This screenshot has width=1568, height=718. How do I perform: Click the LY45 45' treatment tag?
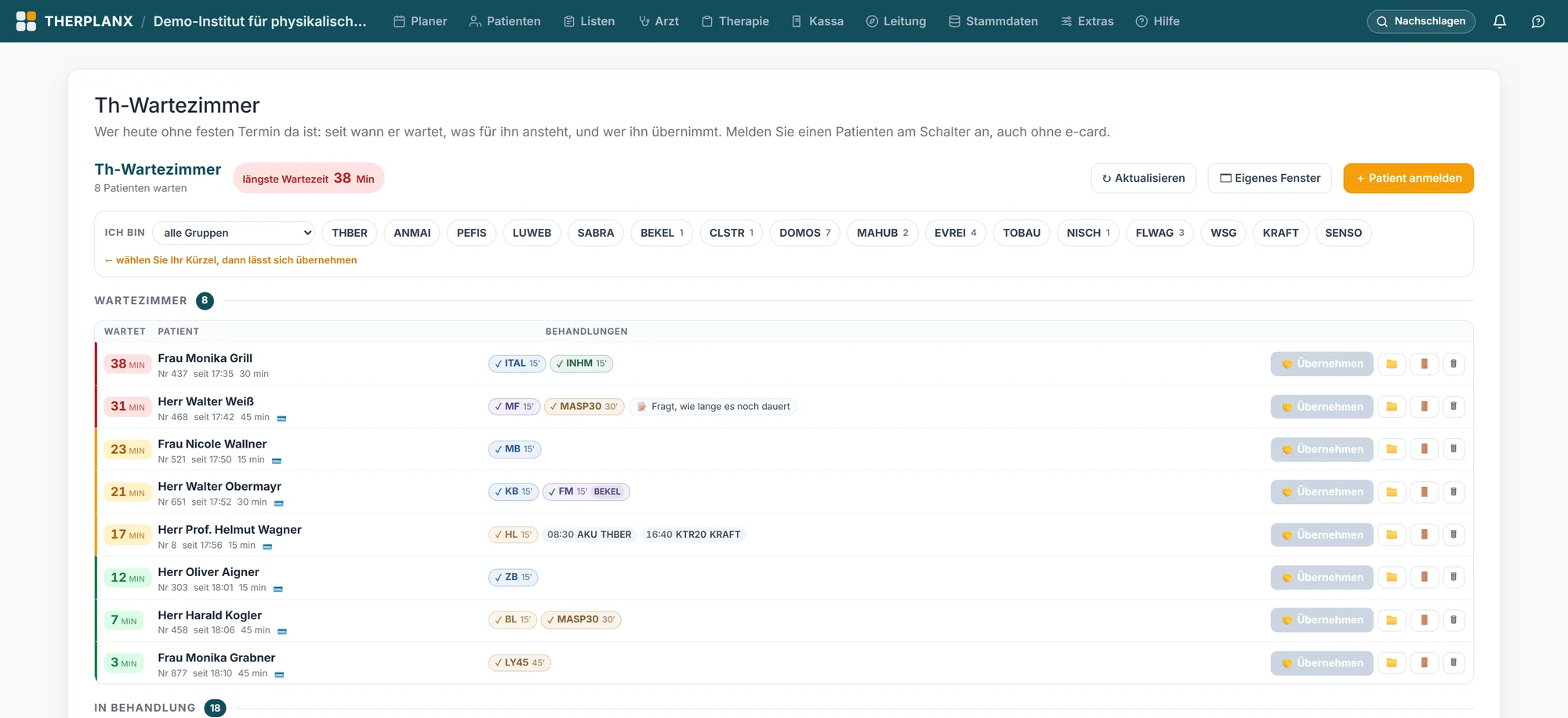(x=520, y=662)
